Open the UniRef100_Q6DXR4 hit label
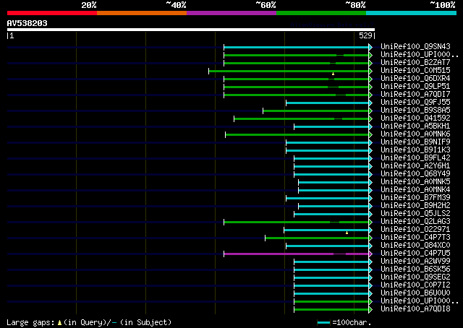 coord(415,79)
